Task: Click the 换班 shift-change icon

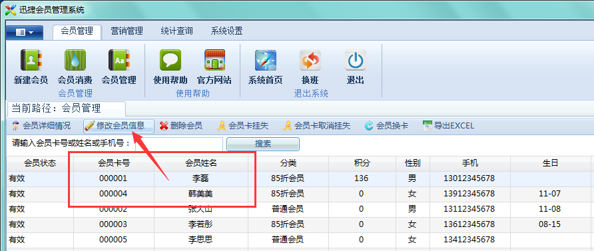Action: click(x=310, y=67)
